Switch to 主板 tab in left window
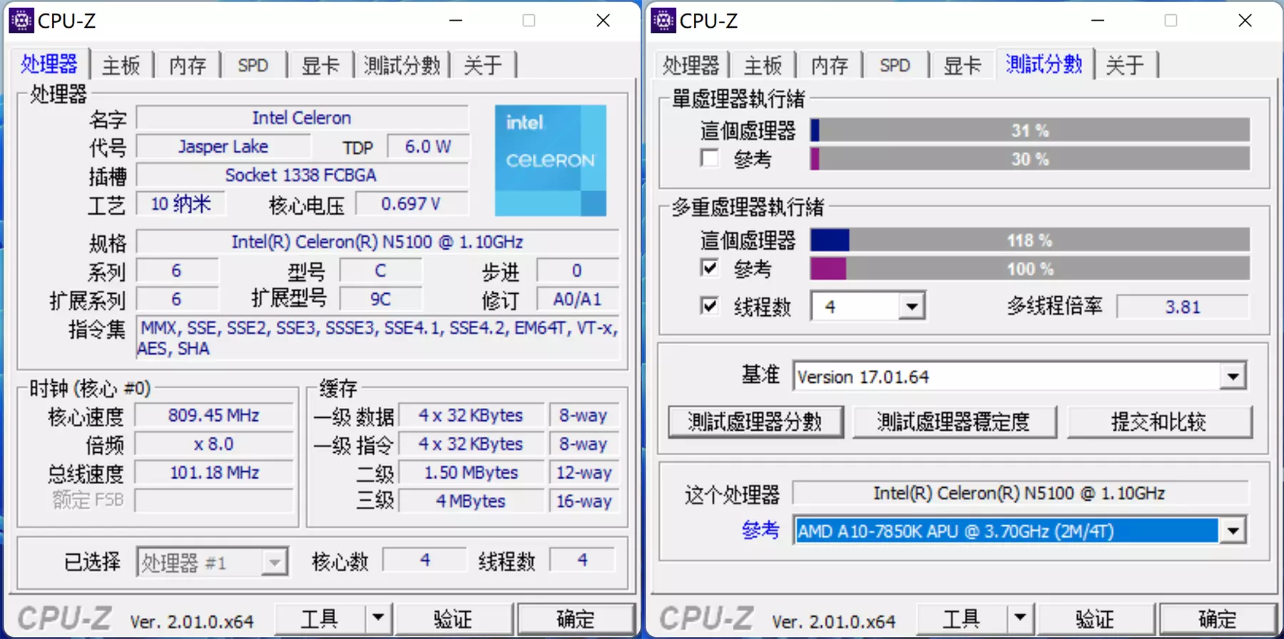Viewport: 1284px width, 639px height. (121, 66)
